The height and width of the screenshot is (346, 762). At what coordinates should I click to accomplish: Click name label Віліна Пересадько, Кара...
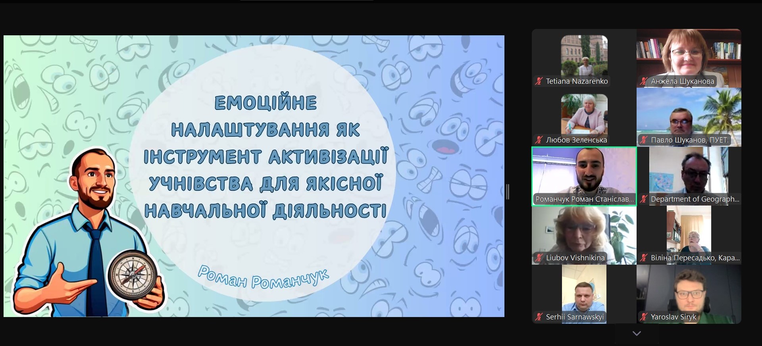695,258
